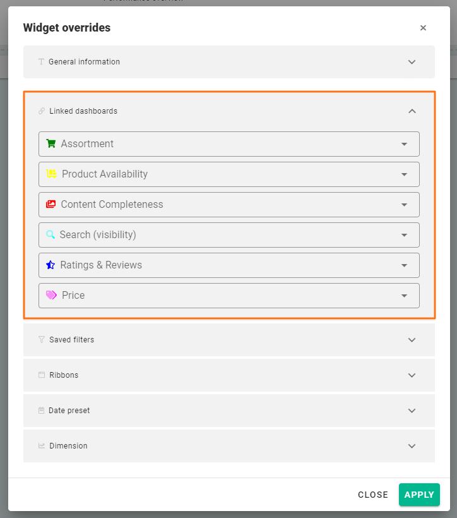457x518 pixels.
Task: Open the Content Completeness dropdown
Action: coord(404,205)
